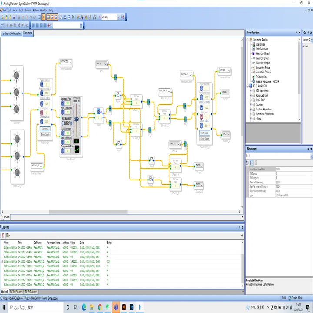Image resolution: width=313 pixels, height=313 pixels.
Task: Click the Soft Knee button in PeakRMS1_2
Action: click(205, 133)
